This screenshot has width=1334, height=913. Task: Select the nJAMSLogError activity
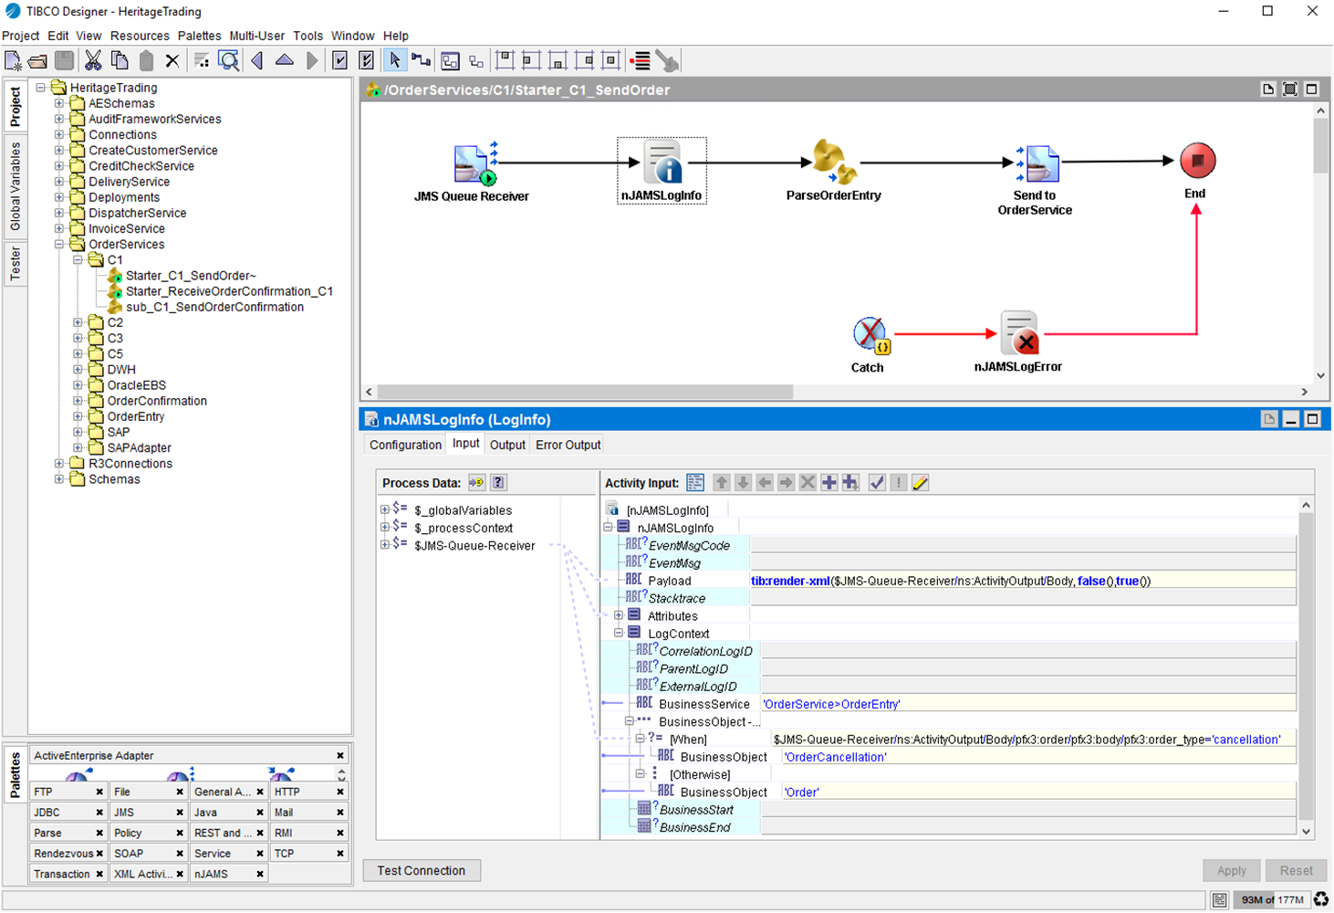click(x=1019, y=334)
